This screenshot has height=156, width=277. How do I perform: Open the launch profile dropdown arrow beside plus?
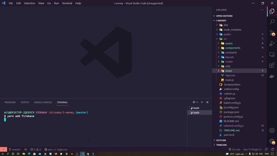click(x=197, y=102)
